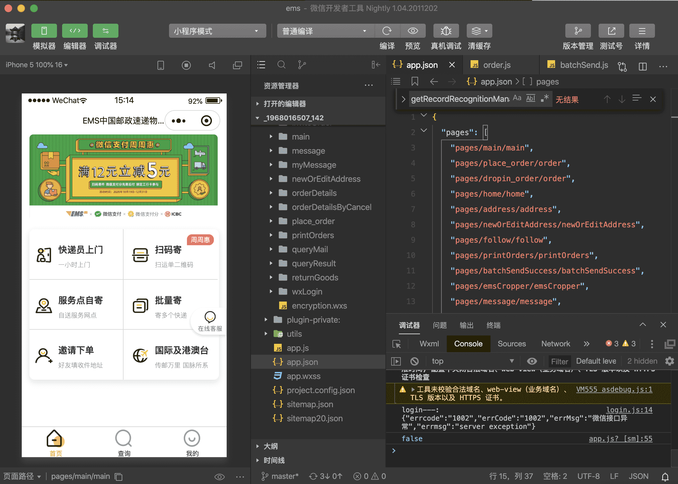Click the promo banner 满12元立减5元
The image size is (678, 484).
click(x=124, y=170)
